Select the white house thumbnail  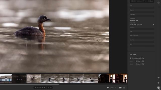coord(6,78)
